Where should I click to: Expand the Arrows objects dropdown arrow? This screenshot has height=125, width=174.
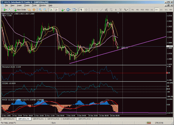pyautogui.click(x=128, y=10)
